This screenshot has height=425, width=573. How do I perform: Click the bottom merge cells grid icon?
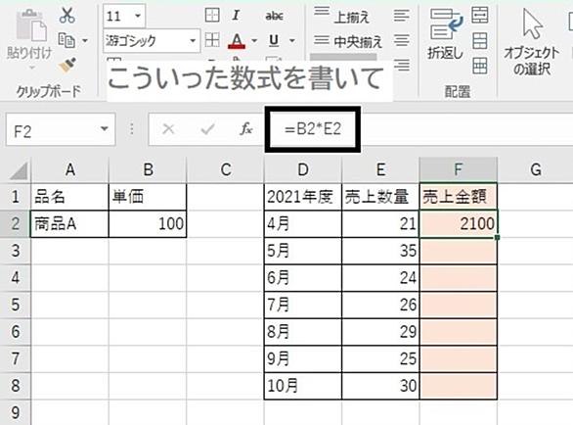479,66
